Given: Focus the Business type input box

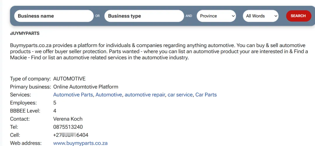Looking at the screenshot, I should pyautogui.click(x=144, y=16).
